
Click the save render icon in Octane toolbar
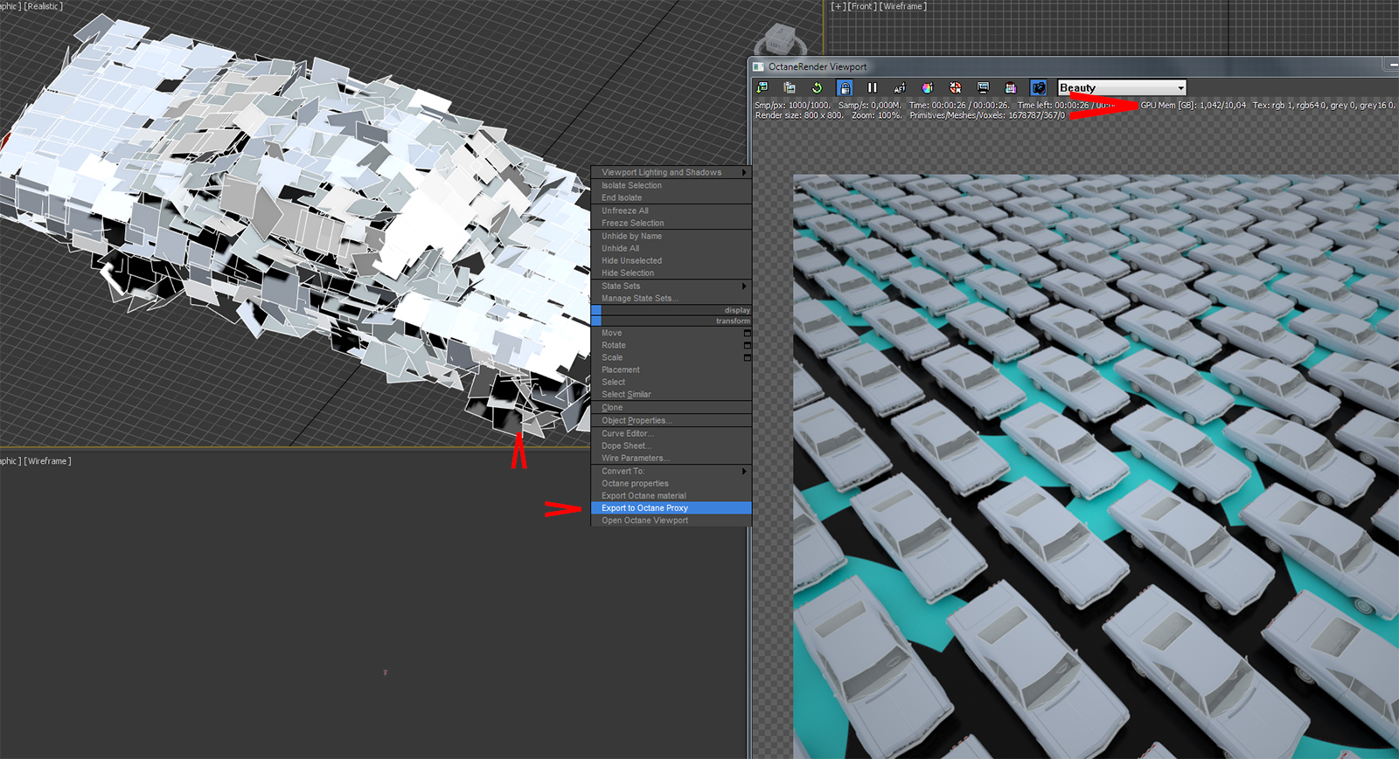point(762,87)
